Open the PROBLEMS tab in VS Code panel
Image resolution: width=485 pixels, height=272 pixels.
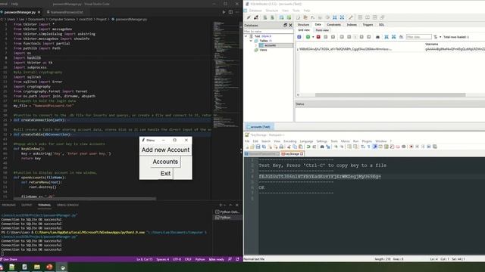point(8,205)
